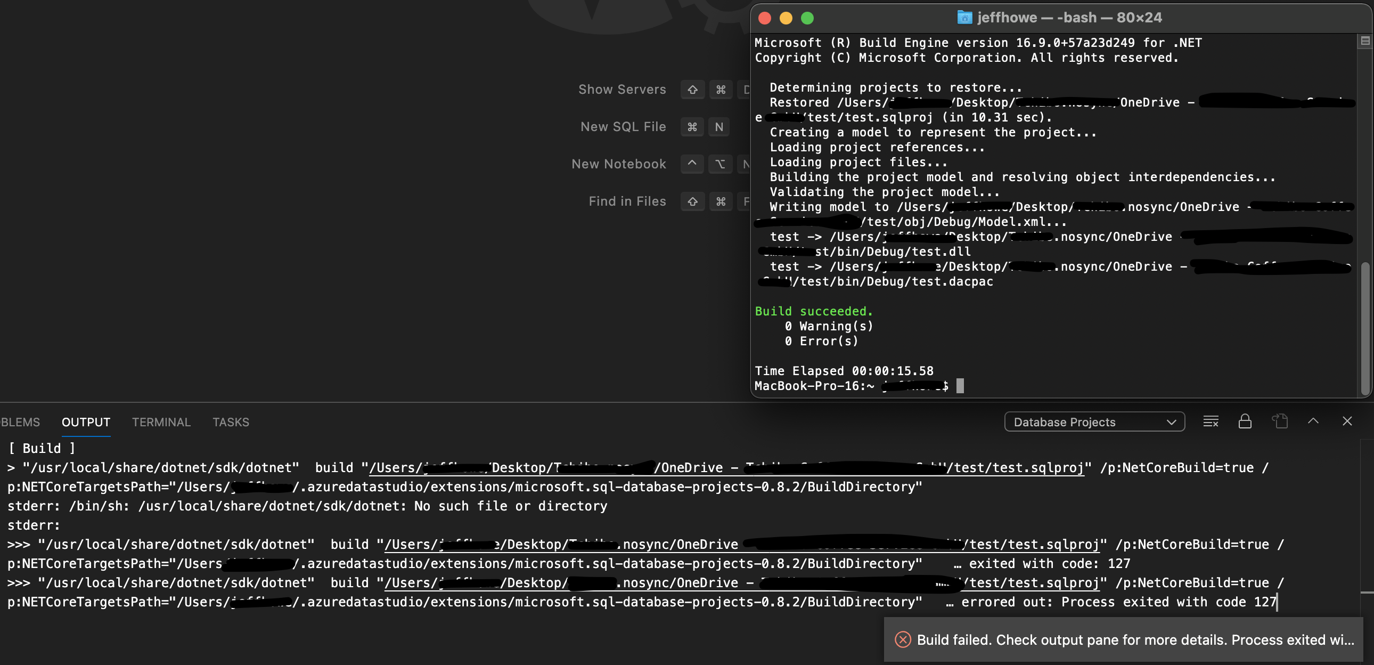Open the first test.sqlproj path link in output
This screenshot has width=1374, height=665.
point(726,468)
